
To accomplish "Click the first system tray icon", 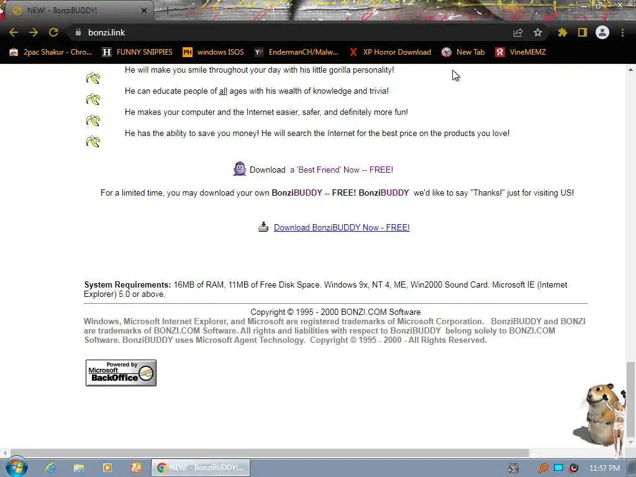I will click(514, 468).
